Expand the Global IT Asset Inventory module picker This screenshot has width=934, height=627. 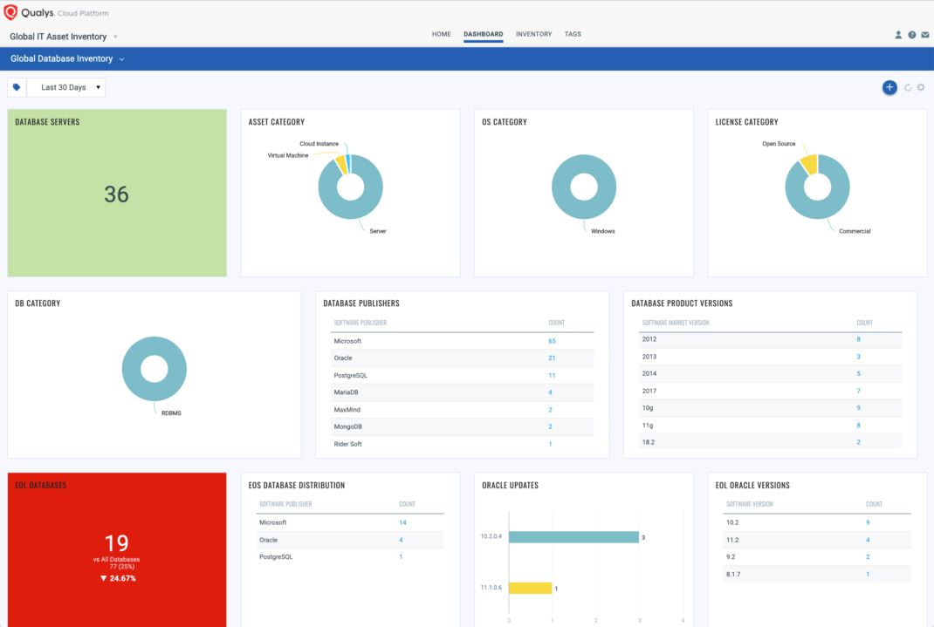[115, 37]
